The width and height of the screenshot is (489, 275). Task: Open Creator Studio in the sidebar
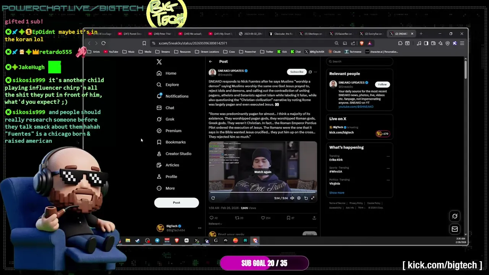coord(174,154)
